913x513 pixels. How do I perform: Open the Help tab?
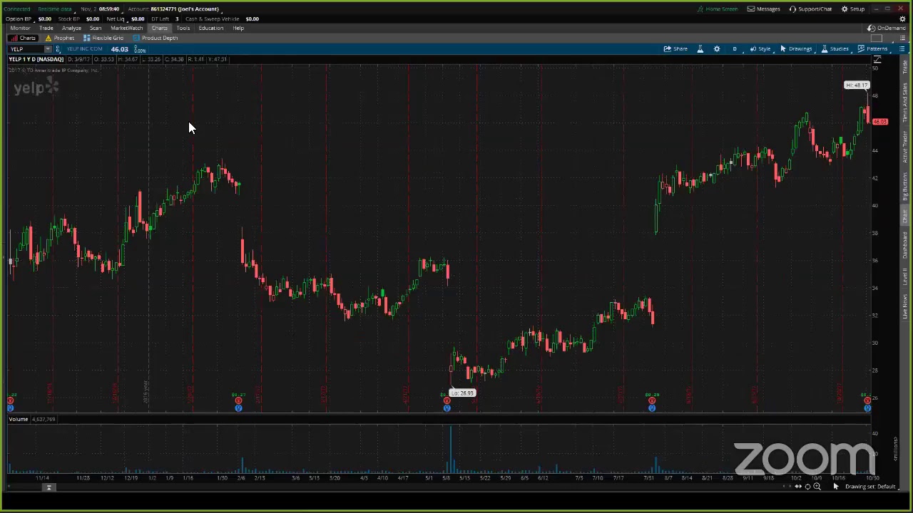(x=238, y=28)
